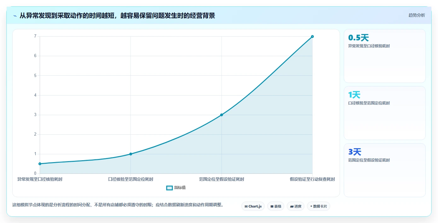
Task: Click the Chart.js chip
Action: 253,206
